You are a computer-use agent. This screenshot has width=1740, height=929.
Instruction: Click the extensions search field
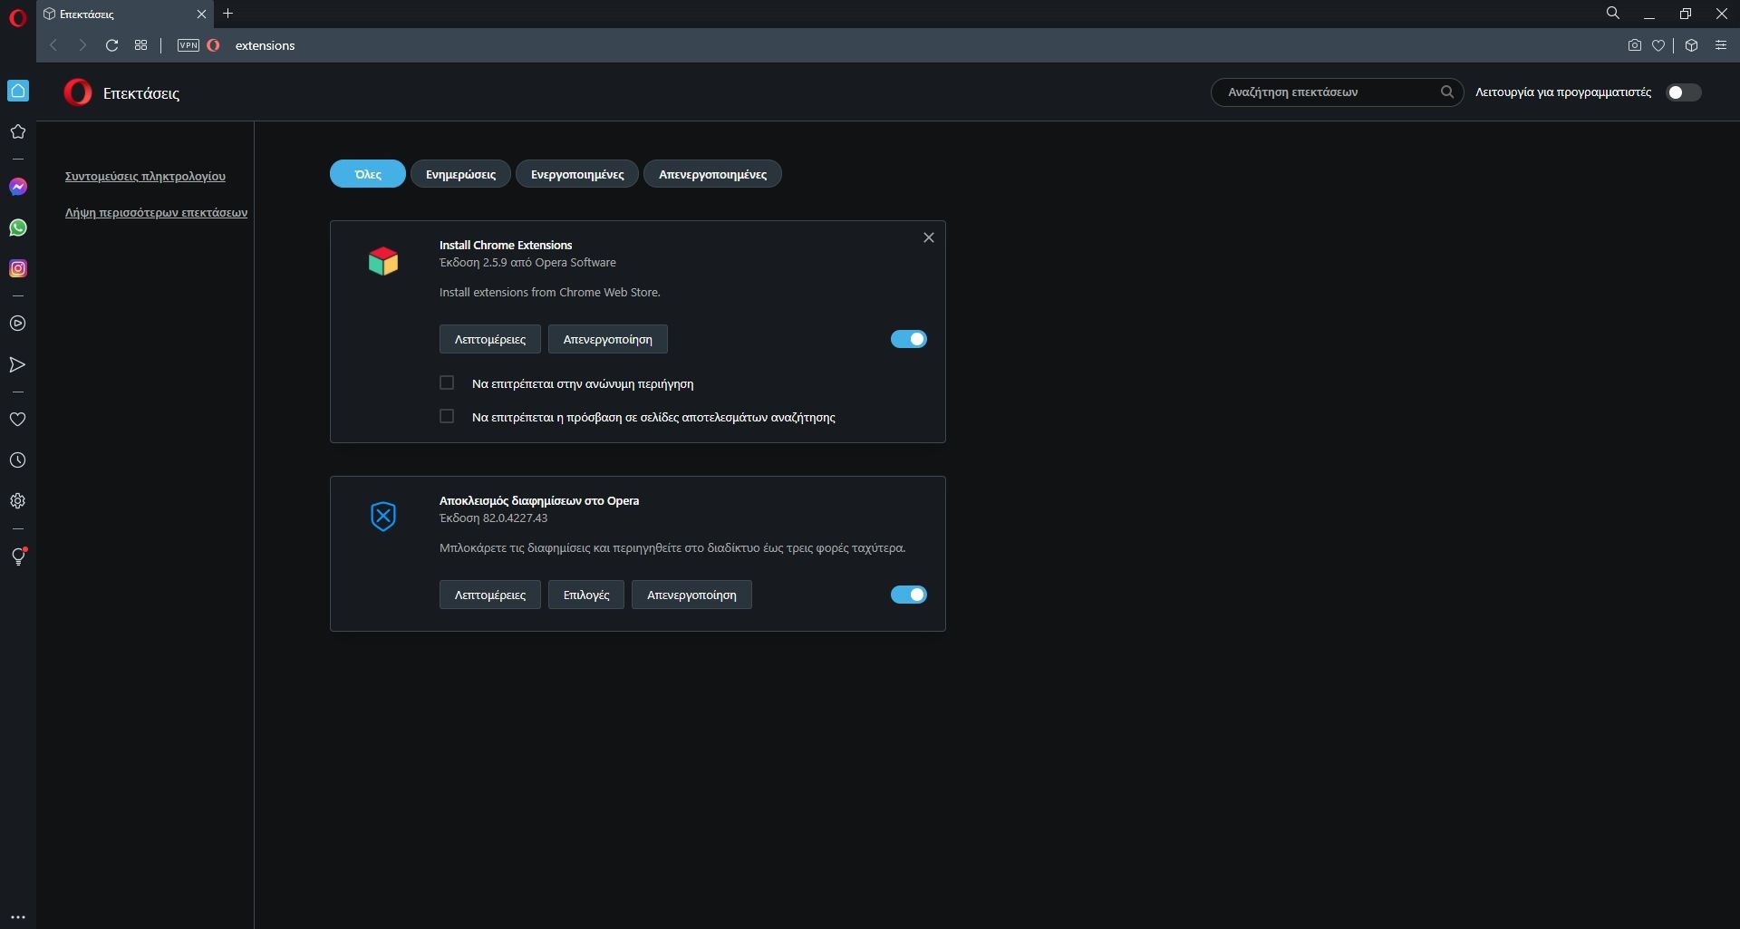pos(1328,92)
